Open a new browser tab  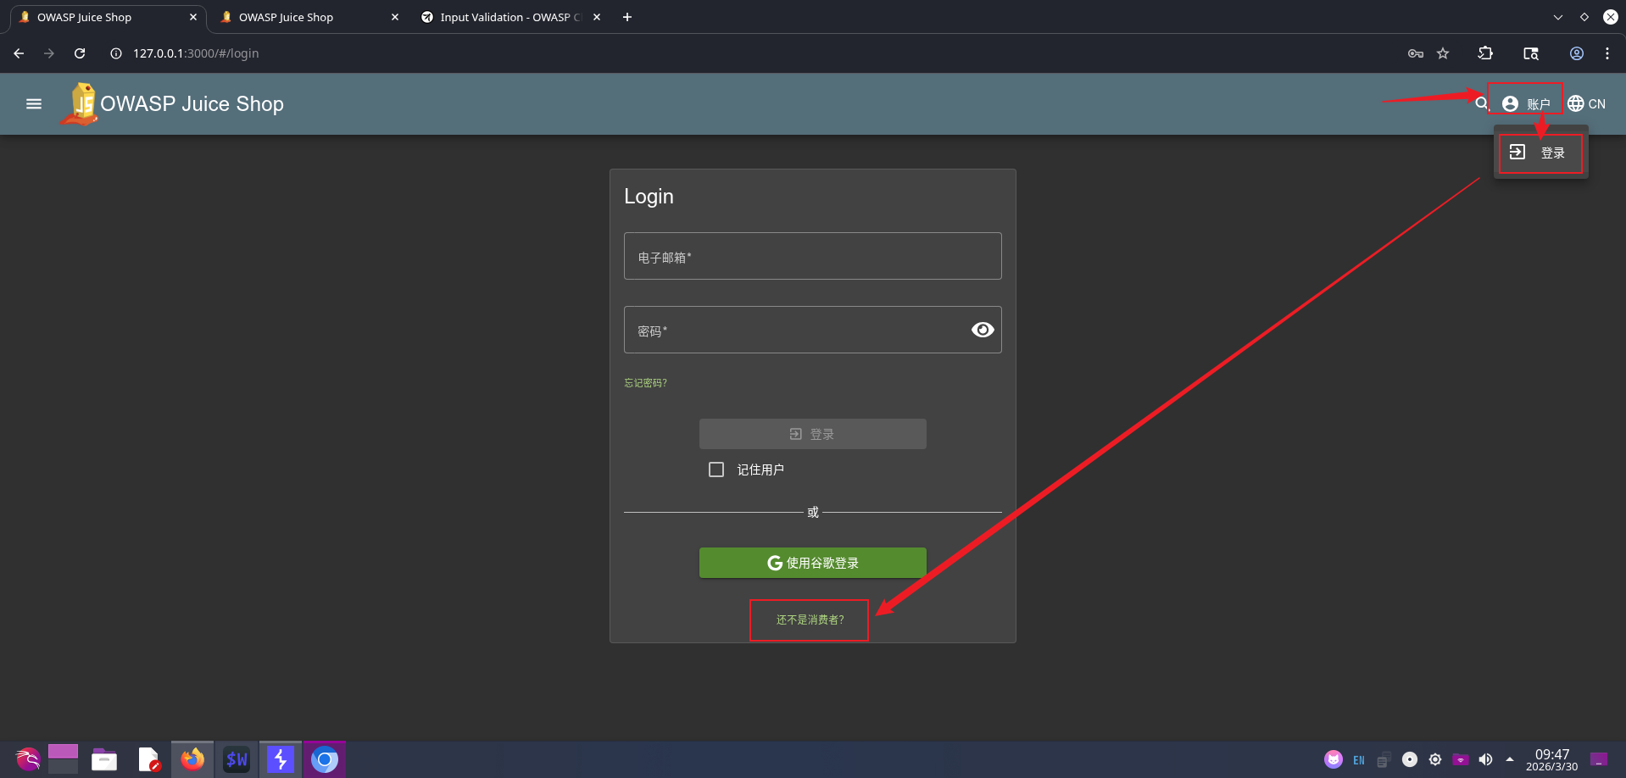point(627,17)
